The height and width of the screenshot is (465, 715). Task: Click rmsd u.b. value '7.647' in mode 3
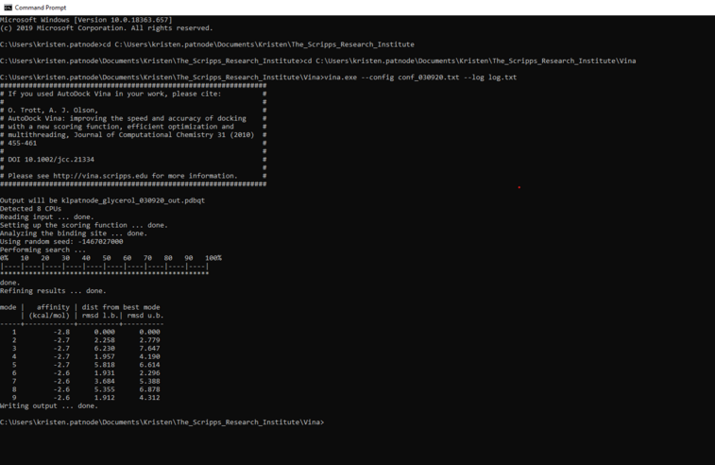(x=149, y=349)
